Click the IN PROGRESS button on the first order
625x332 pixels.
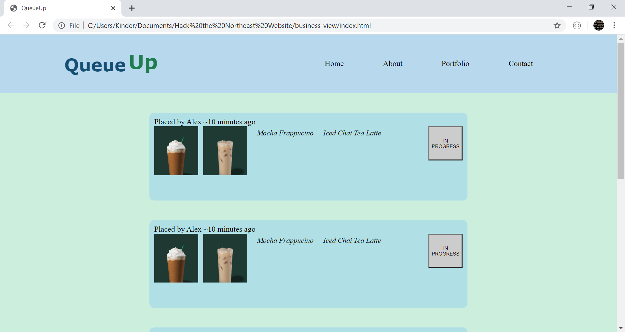(445, 143)
